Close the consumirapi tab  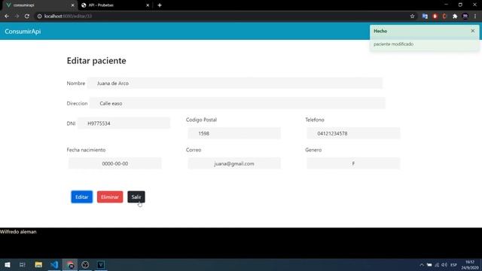pos(72,5)
